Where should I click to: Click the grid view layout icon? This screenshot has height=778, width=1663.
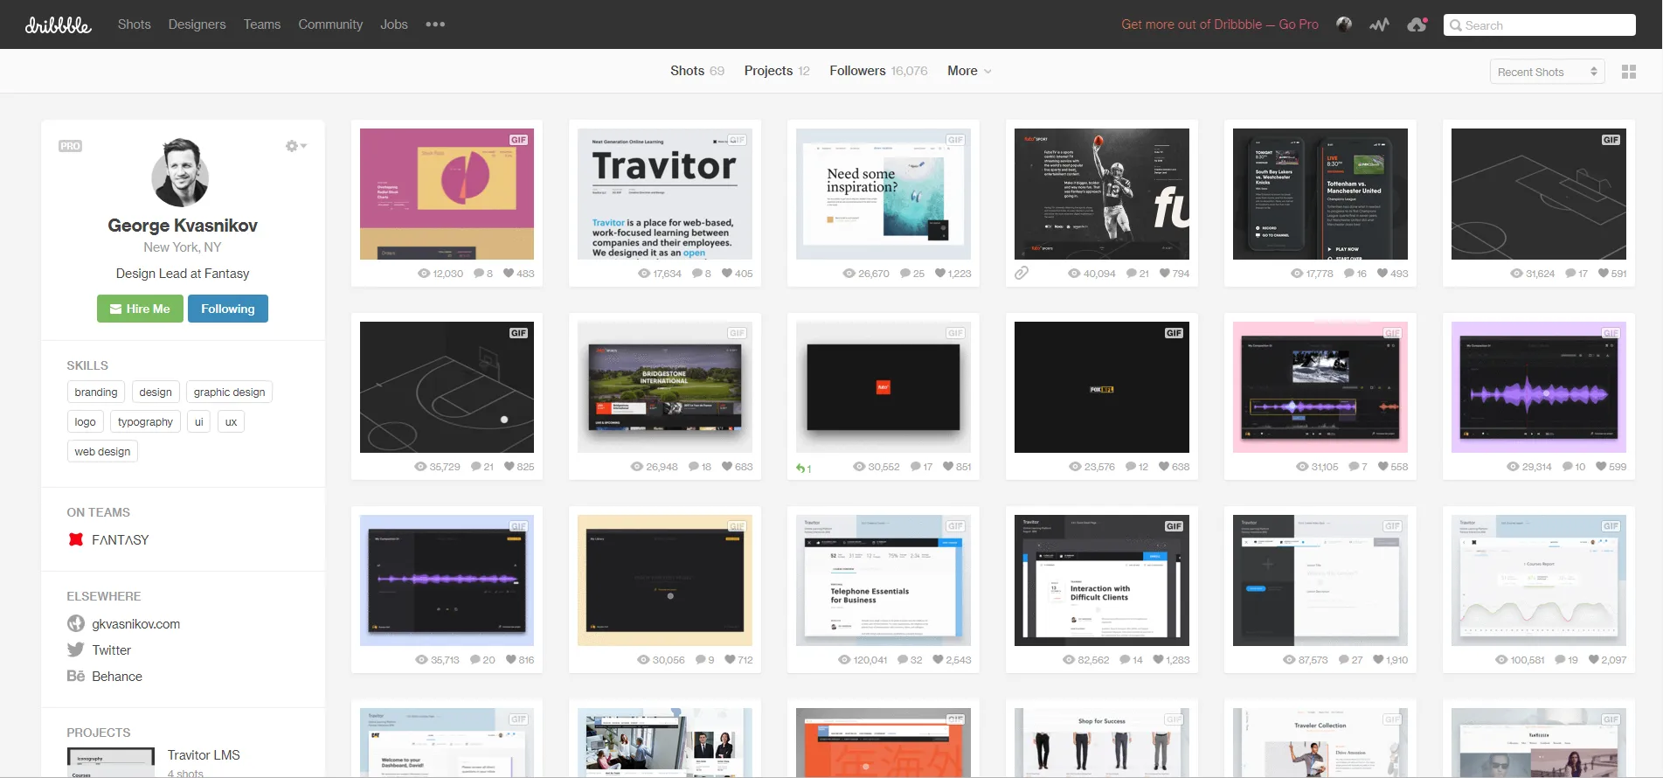[1629, 72]
